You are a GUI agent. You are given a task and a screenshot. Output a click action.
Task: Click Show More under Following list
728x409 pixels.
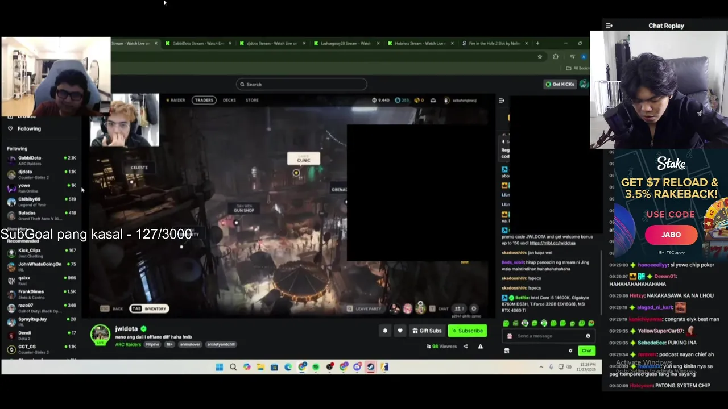tap(17, 229)
